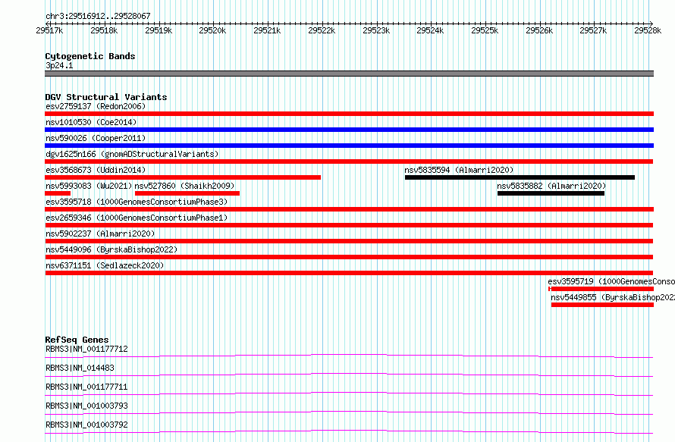Viewport: 675px width, 442px height.
Task: Click the 29520k ruler tick label
Action: (x=212, y=30)
